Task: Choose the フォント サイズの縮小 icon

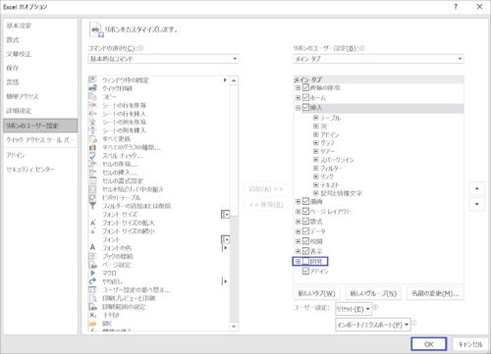Action: click(93, 231)
